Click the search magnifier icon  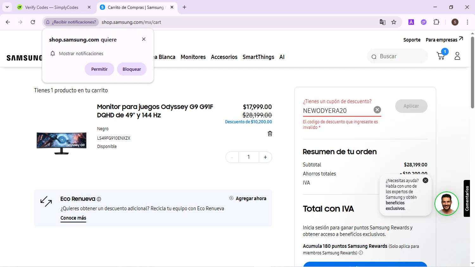pyautogui.click(x=374, y=57)
